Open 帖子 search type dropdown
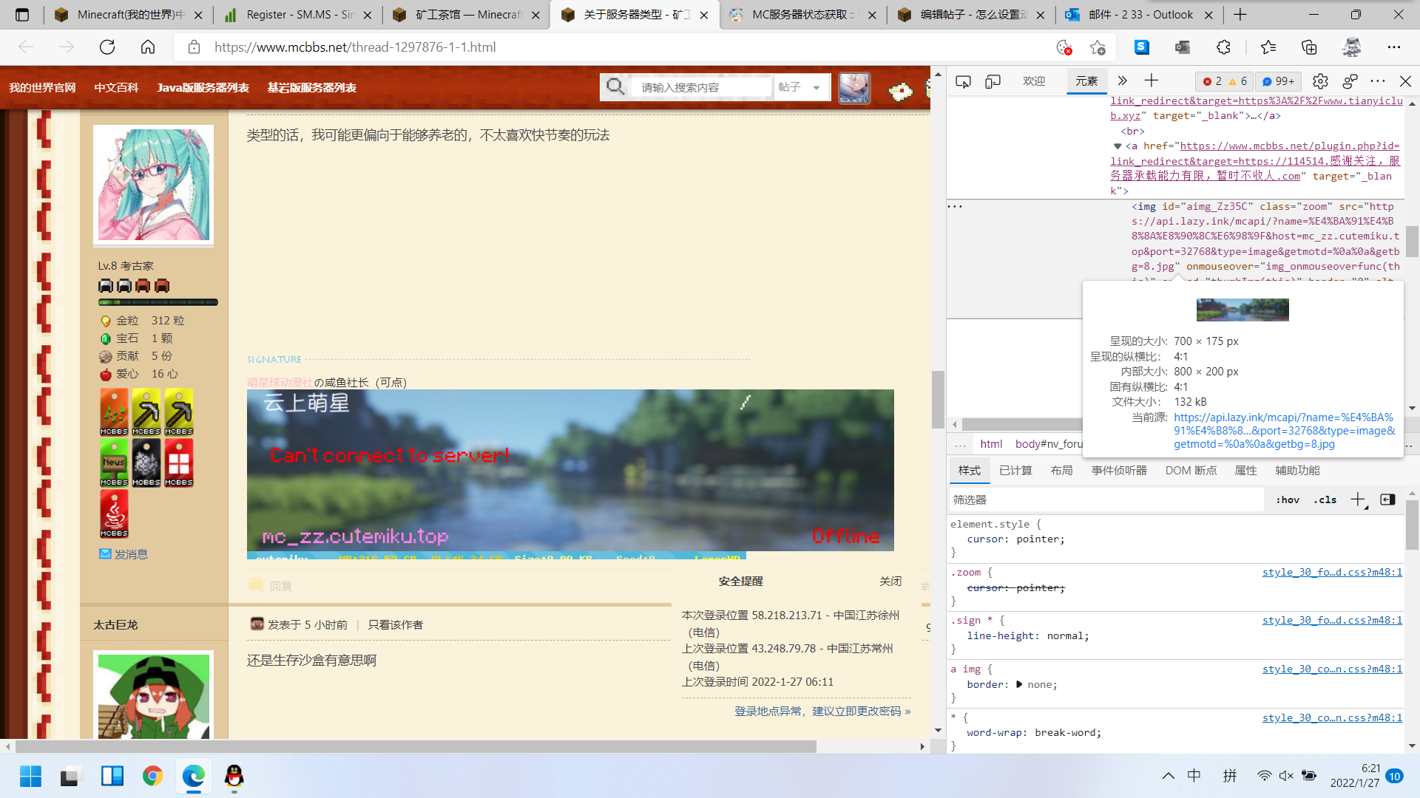Viewport: 1420px width, 798px height. (x=801, y=87)
